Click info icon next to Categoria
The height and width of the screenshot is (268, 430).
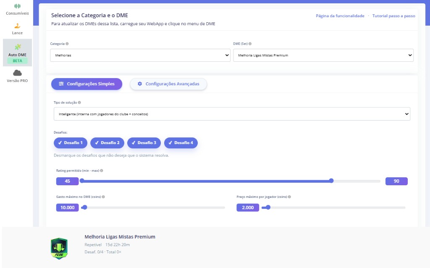(x=67, y=44)
